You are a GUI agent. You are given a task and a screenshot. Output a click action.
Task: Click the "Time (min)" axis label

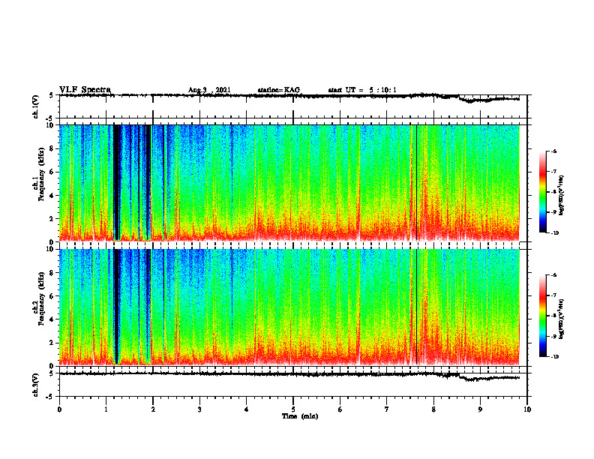point(300,416)
